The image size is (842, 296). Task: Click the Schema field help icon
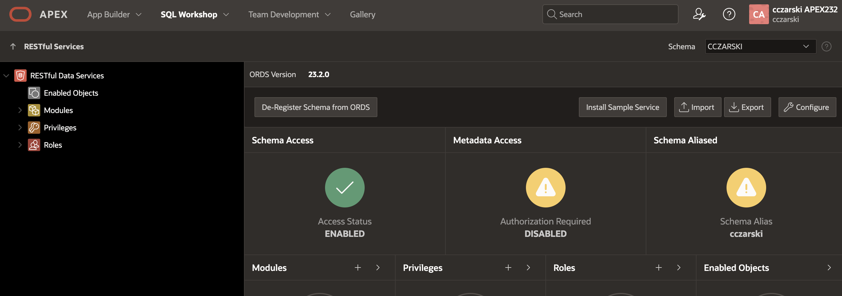click(x=826, y=46)
